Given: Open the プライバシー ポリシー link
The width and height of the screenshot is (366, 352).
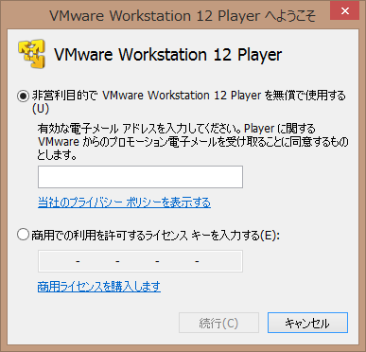Looking at the screenshot, I should (124, 202).
